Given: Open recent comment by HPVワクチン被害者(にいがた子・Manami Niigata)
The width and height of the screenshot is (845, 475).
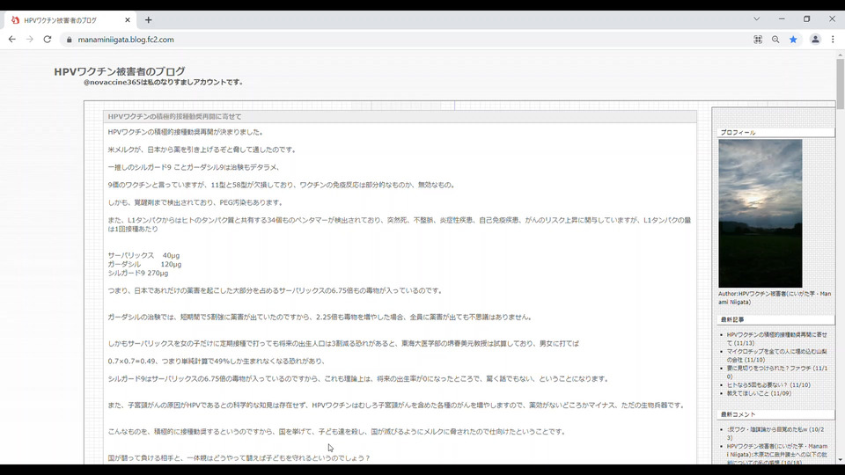Looking at the screenshot, I should click(x=776, y=454).
